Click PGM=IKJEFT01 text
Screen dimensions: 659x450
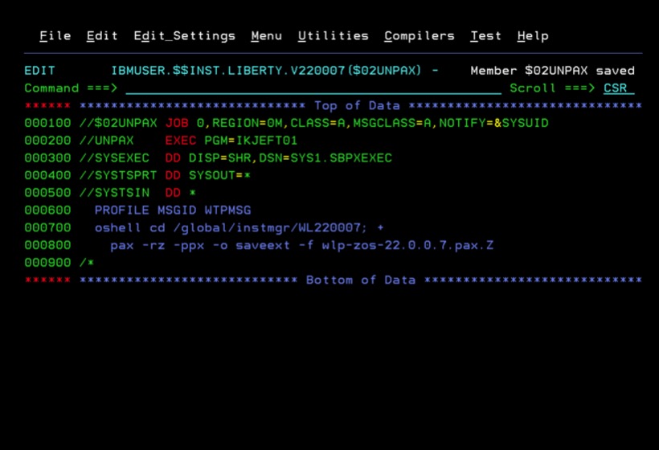[x=251, y=141]
